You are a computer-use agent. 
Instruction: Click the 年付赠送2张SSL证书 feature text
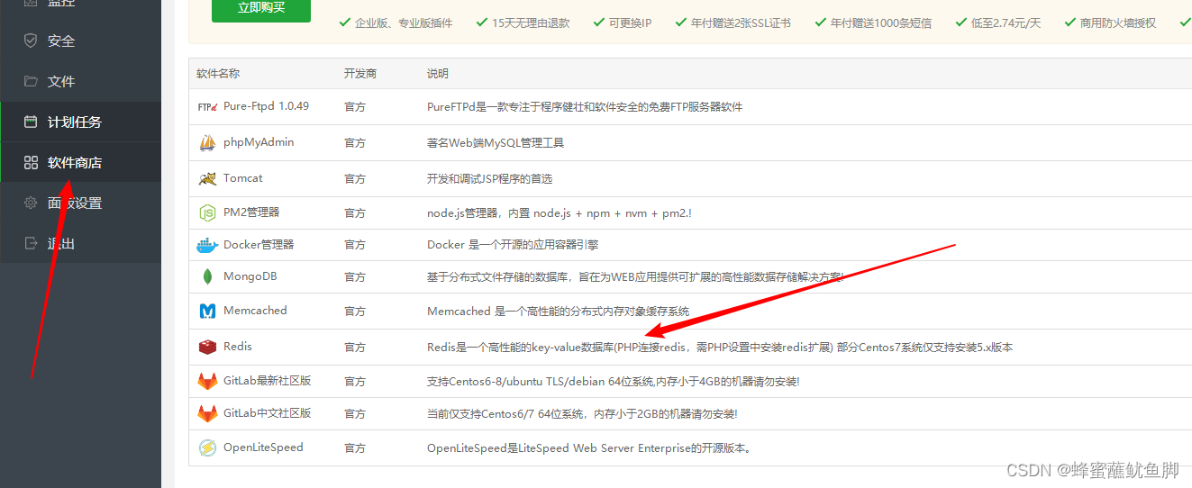(741, 23)
